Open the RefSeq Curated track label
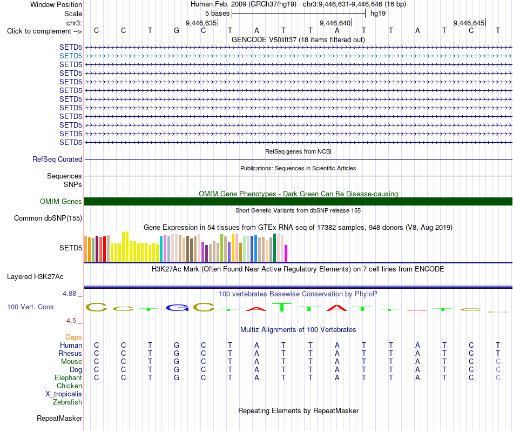This screenshot has width=513, height=431. [57, 159]
